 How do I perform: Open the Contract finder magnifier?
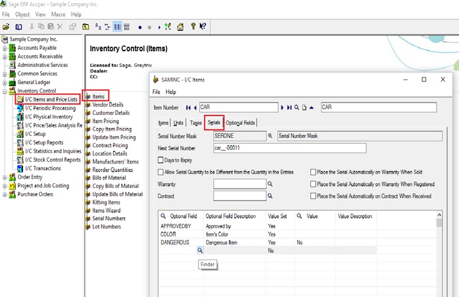point(270,196)
